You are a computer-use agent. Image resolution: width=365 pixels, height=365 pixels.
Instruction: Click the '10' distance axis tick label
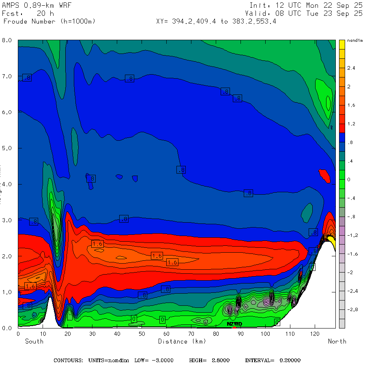(x=43, y=334)
